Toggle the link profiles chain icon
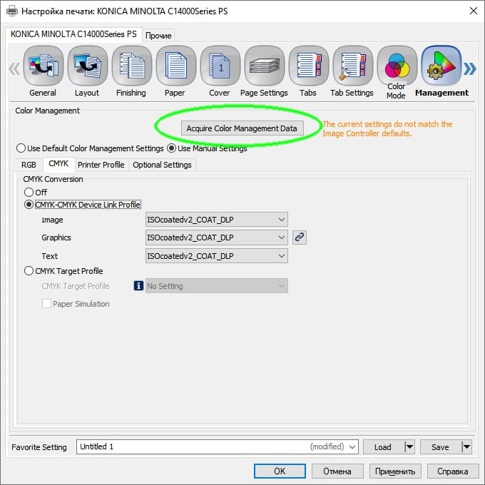The width and height of the screenshot is (485, 485). [300, 238]
